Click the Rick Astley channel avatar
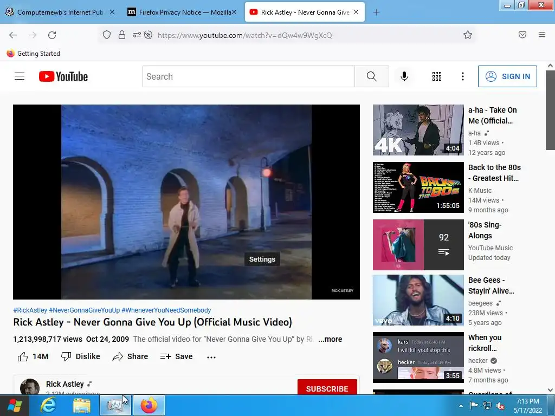The image size is (555, 416). click(30, 387)
